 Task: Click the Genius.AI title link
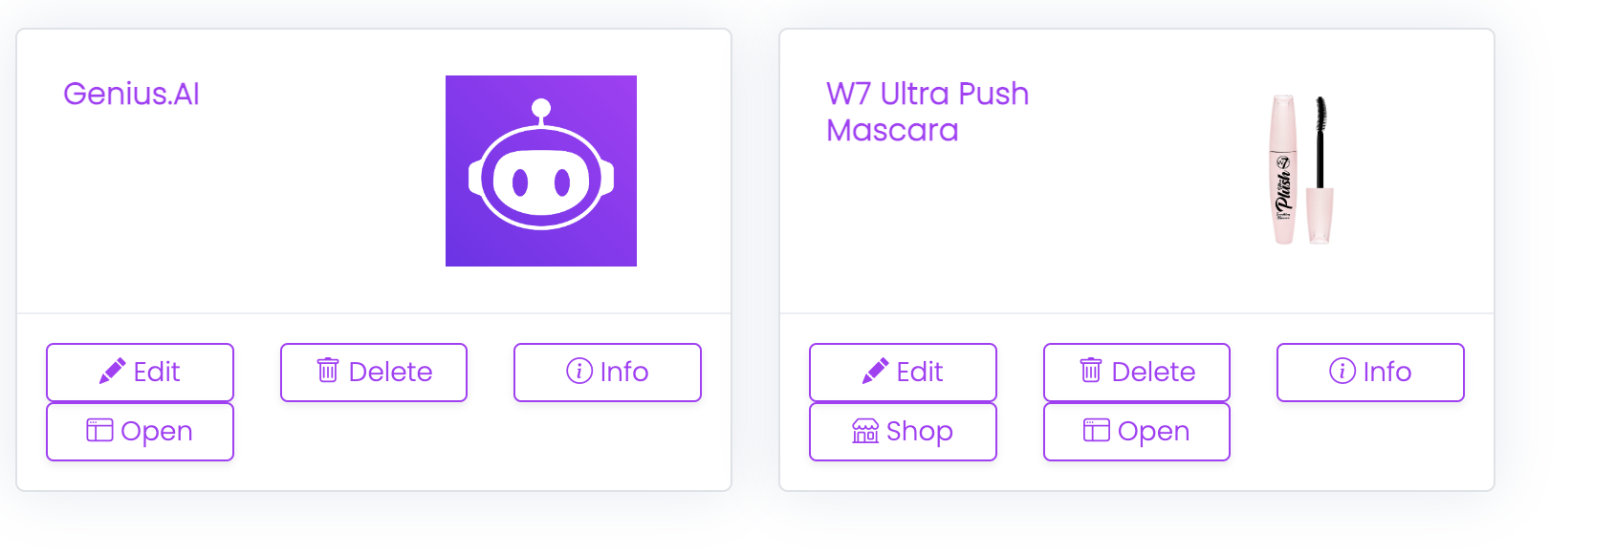(x=131, y=94)
